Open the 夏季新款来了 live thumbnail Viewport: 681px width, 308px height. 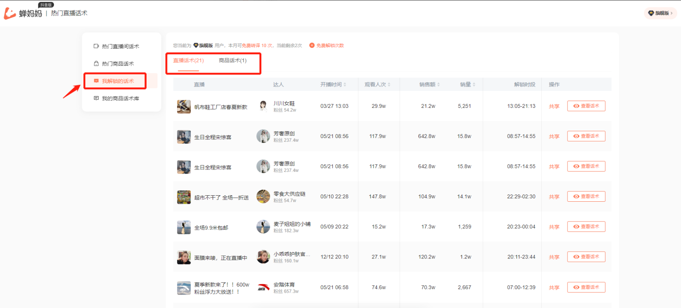[x=184, y=288]
